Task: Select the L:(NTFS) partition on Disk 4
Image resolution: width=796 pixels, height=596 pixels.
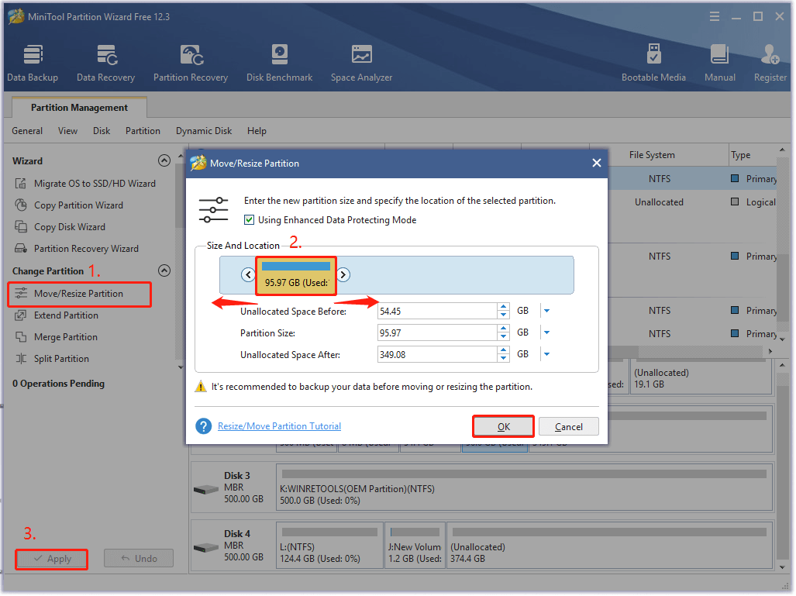Action: pyautogui.click(x=329, y=545)
